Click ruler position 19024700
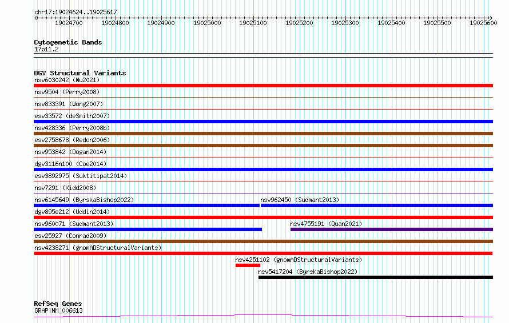509x323 pixels. [69, 23]
